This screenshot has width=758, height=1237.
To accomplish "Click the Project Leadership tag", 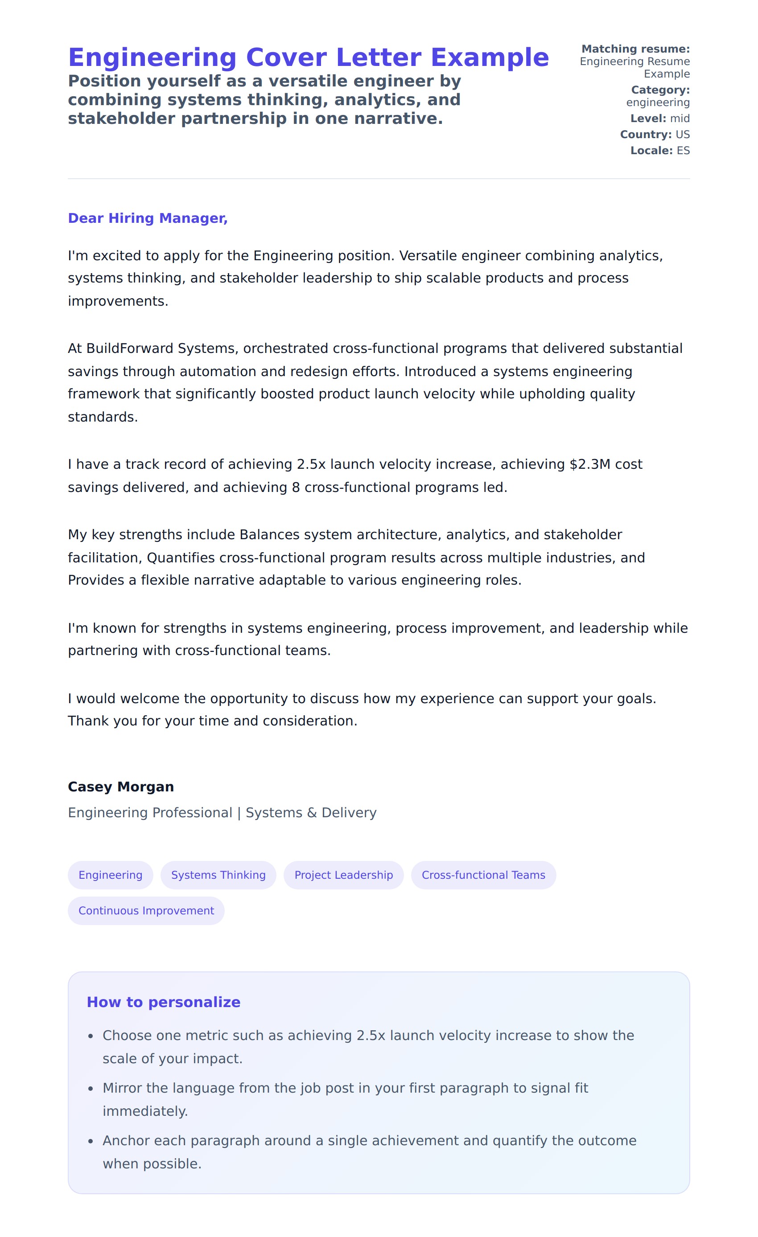I will (x=344, y=875).
